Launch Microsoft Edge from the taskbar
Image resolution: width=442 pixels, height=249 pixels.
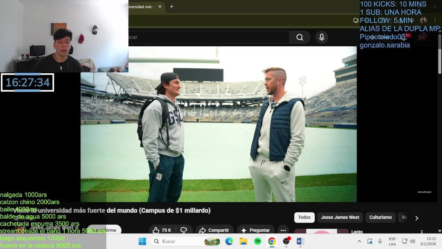point(229,241)
